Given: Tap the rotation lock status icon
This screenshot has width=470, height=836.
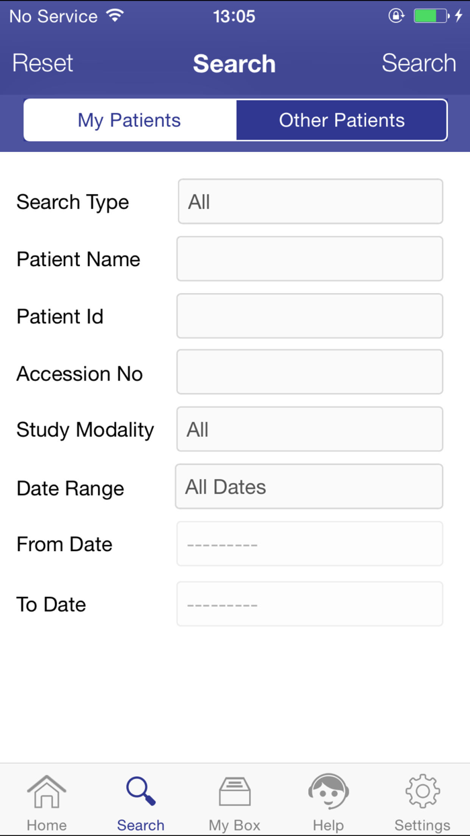Looking at the screenshot, I should pos(396,16).
